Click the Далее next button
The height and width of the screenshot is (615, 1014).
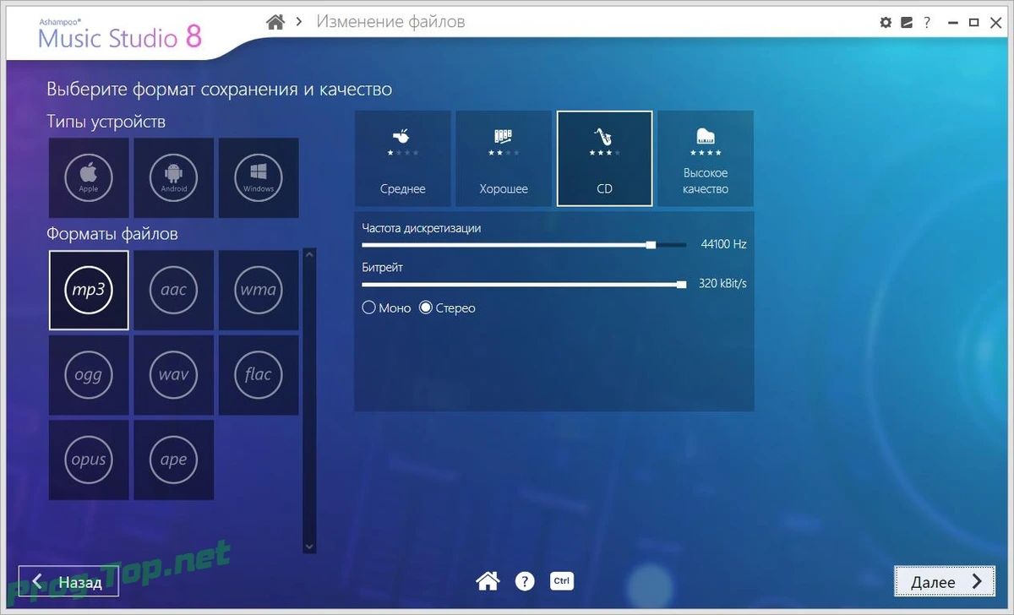tap(944, 582)
